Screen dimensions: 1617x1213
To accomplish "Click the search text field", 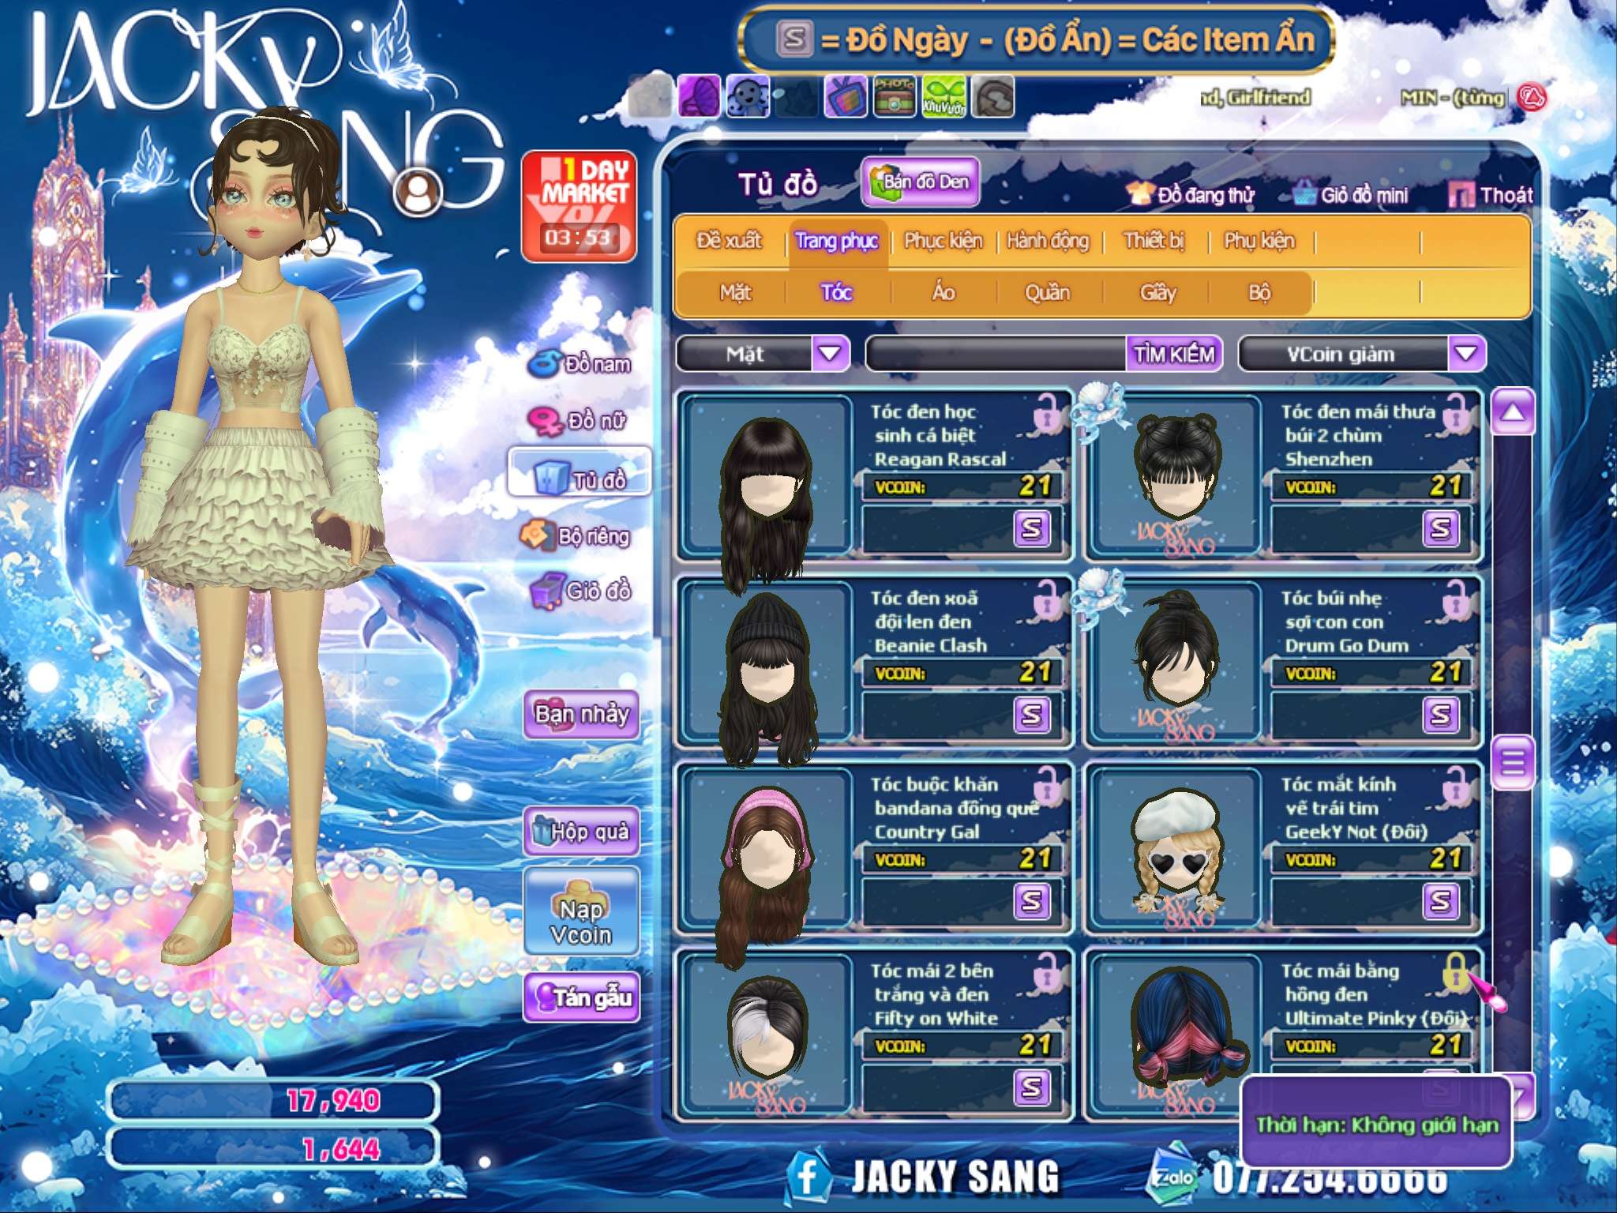I will click(x=996, y=354).
